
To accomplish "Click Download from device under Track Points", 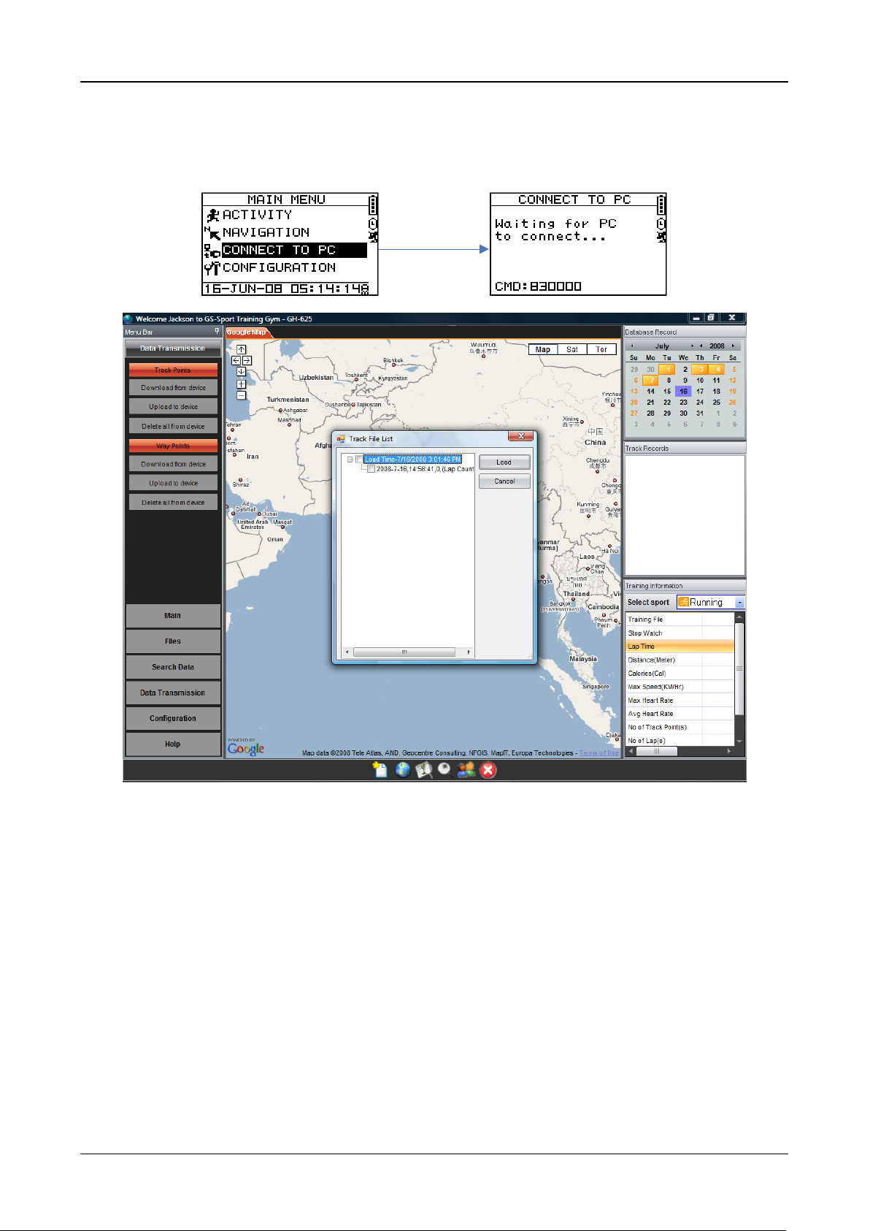I will [x=173, y=387].
